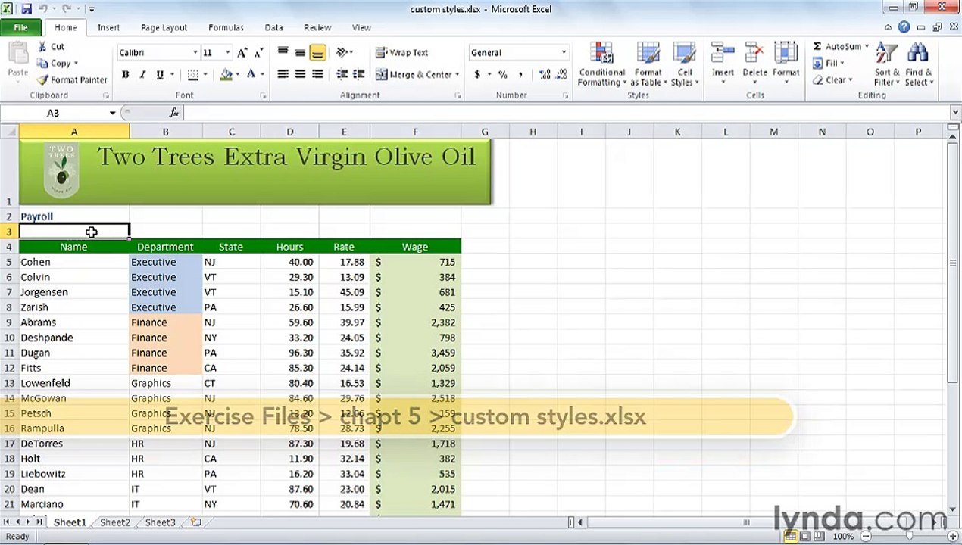Click the Undo arrow in quick access toolbar
Screen dimensions: 962x545
44,9
